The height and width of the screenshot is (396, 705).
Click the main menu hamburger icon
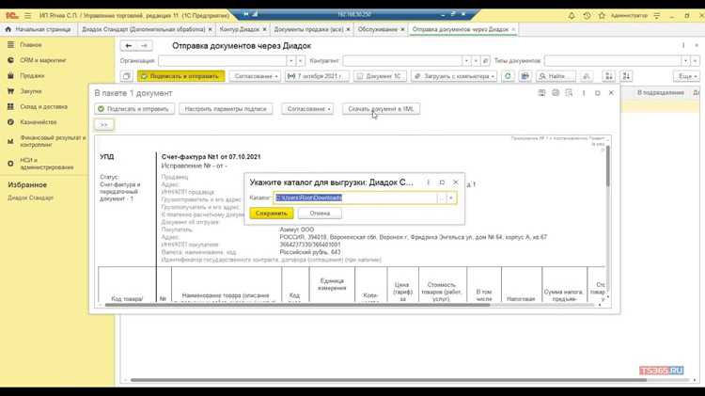[x=28, y=15]
